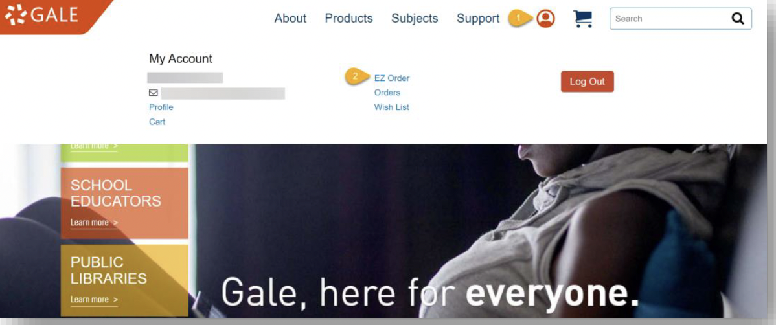The width and height of the screenshot is (776, 325).
Task: Click the envelope email icon
Action: point(154,93)
